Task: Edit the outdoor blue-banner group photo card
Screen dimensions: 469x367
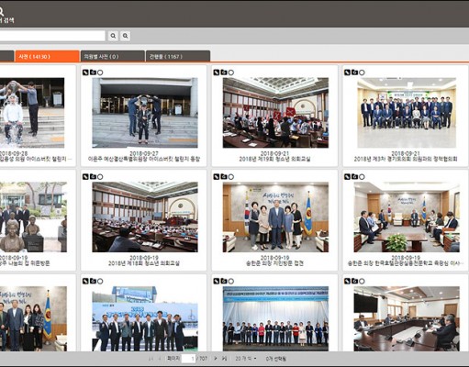Action: pyautogui.click(x=85, y=281)
